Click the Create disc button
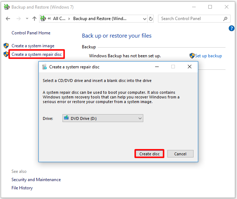This screenshot has width=237, height=199. (149, 154)
